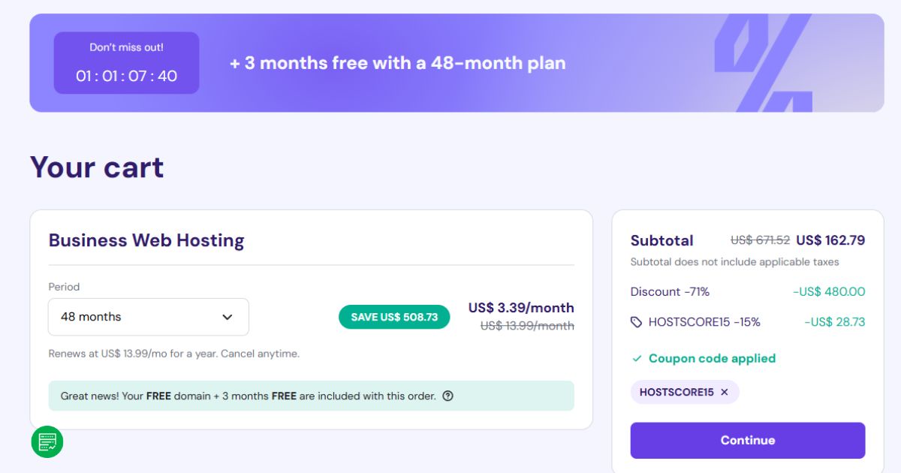901x473 pixels.
Task: Click Continue to proceed to checkout
Action: [747, 440]
